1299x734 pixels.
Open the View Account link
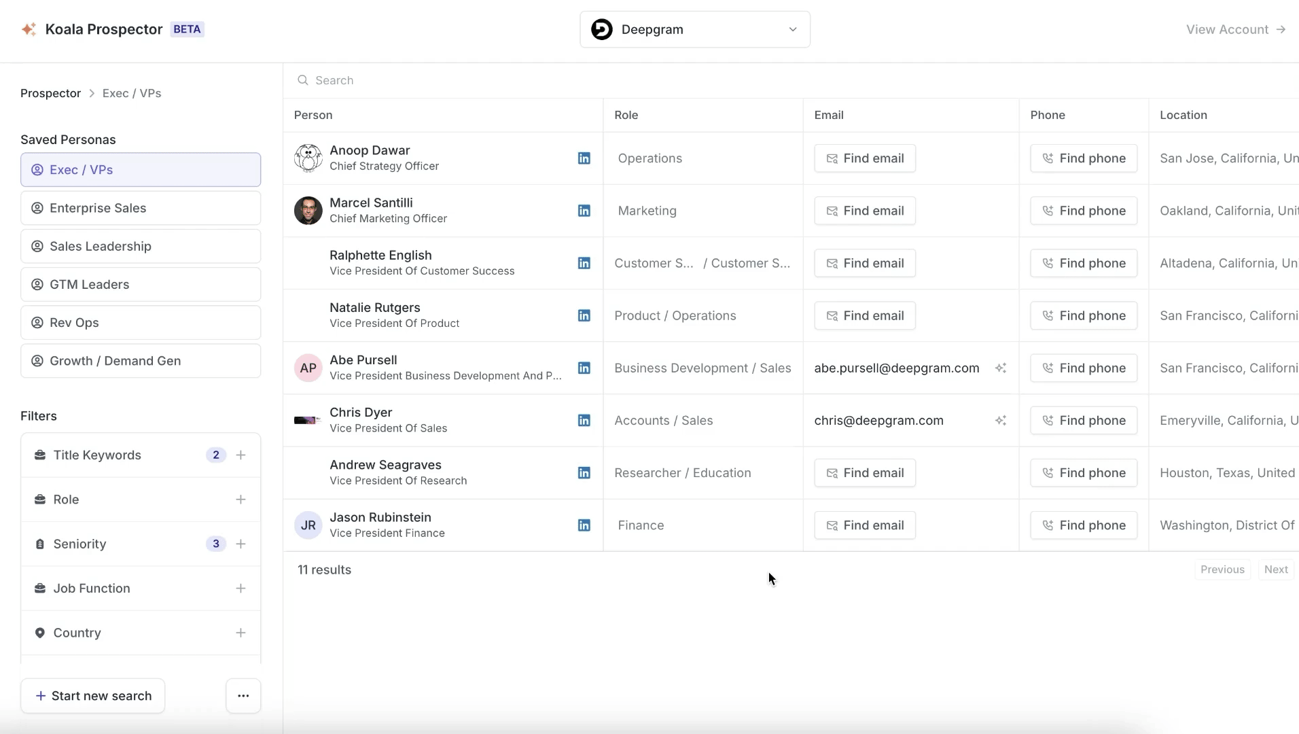[1236, 29]
